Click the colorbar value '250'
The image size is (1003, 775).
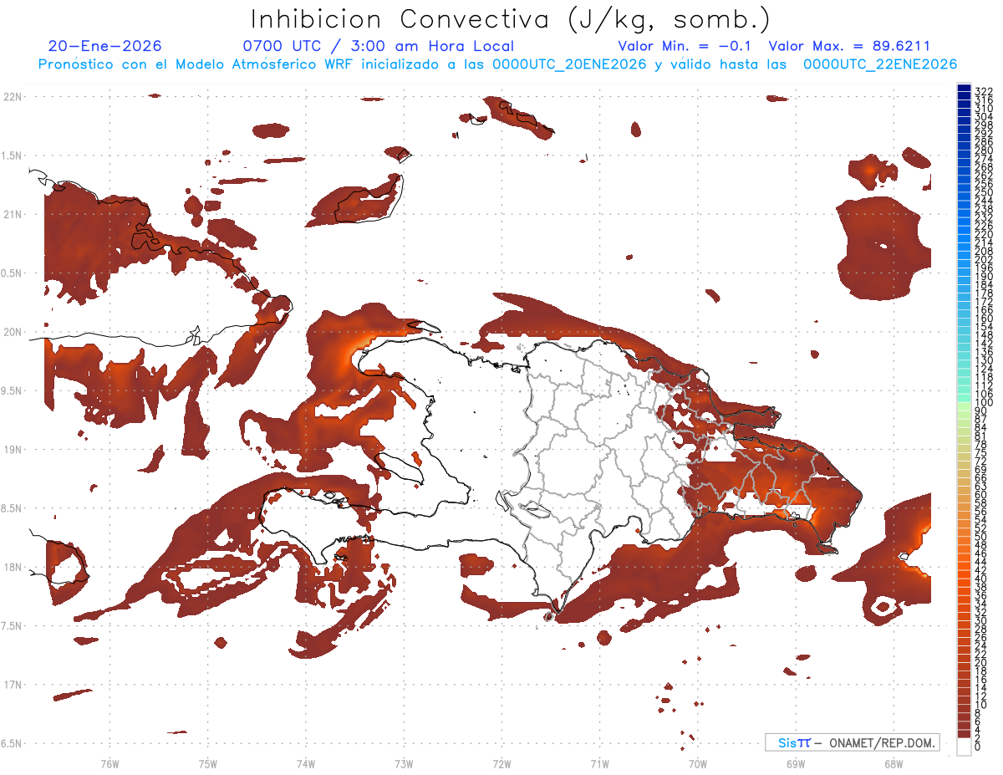pyautogui.click(x=984, y=192)
